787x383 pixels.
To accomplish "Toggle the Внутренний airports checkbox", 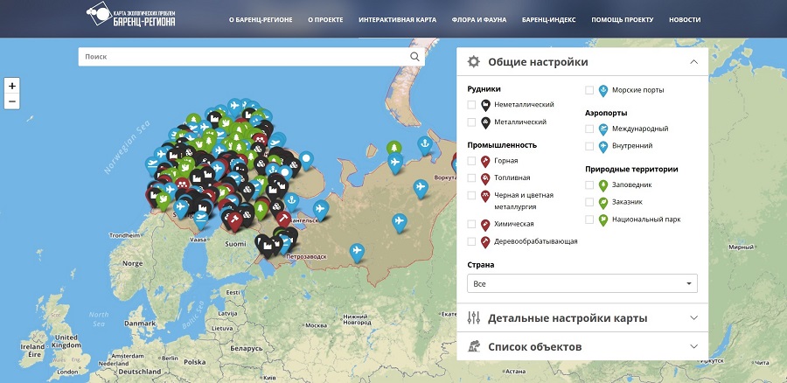I will pyautogui.click(x=589, y=146).
